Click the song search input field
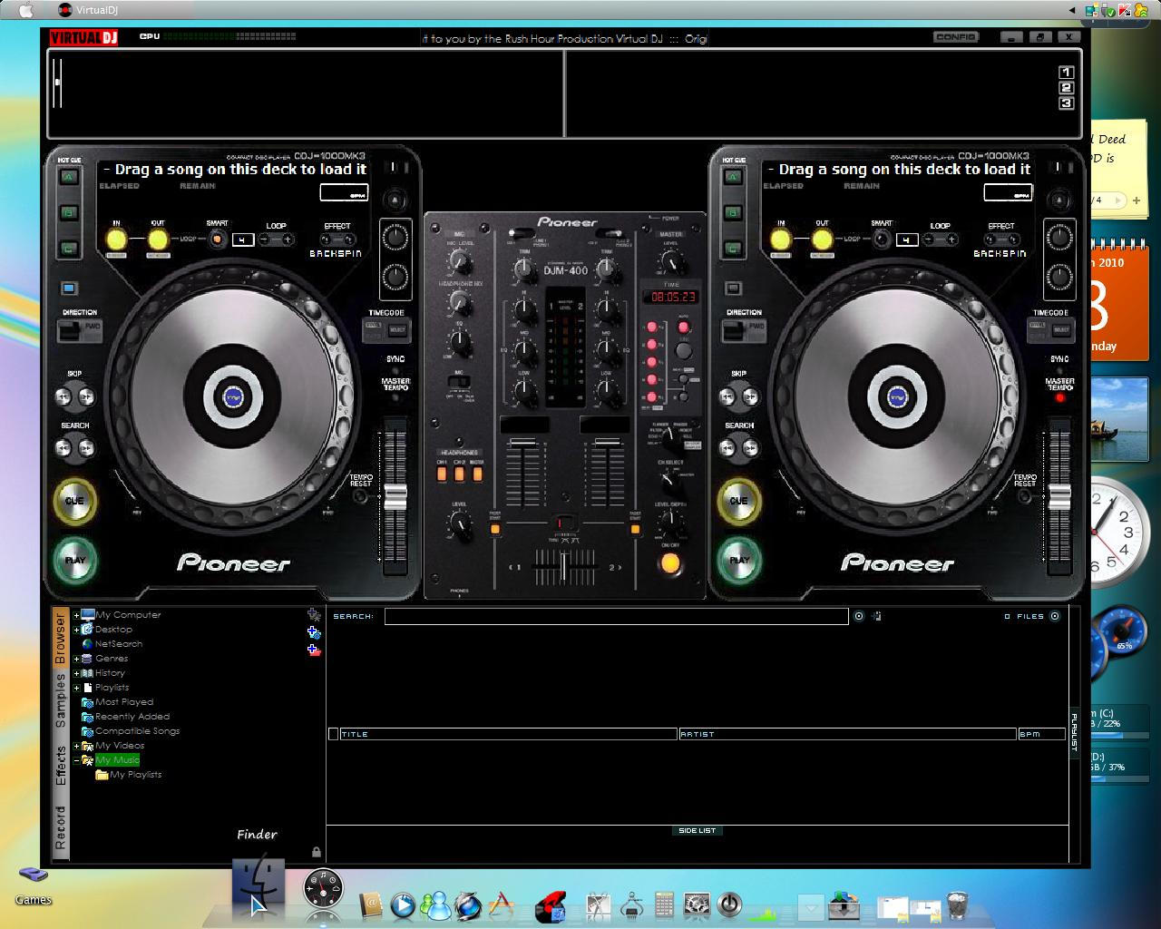This screenshot has height=929, width=1161. (616, 616)
